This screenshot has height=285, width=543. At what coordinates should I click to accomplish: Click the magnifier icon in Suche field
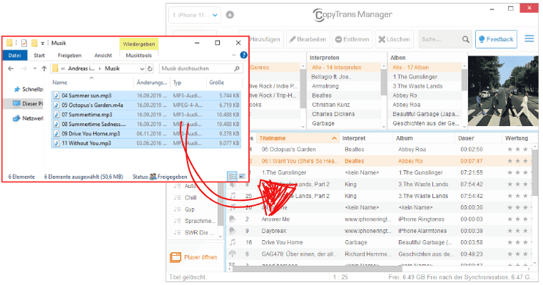[466, 39]
